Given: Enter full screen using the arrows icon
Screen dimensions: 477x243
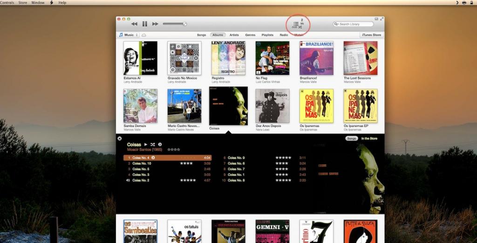Looking at the screenshot, I should pos(382,19).
